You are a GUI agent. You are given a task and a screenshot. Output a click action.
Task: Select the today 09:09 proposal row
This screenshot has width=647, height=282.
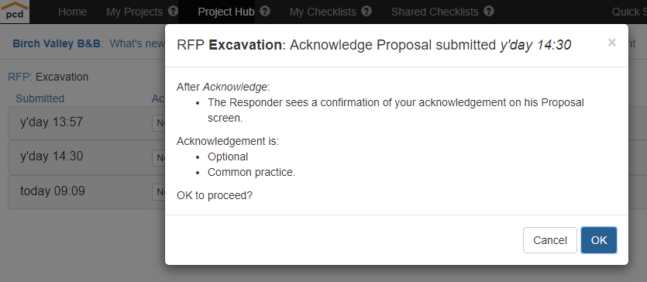click(87, 191)
